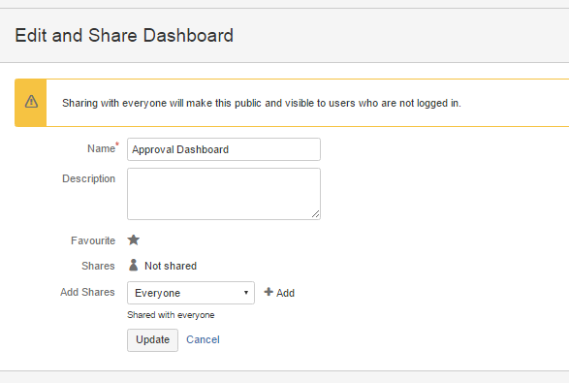Open the Everyone share type dropdown
Viewport: 569px width, 383px height.
pyautogui.click(x=191, y=293)
